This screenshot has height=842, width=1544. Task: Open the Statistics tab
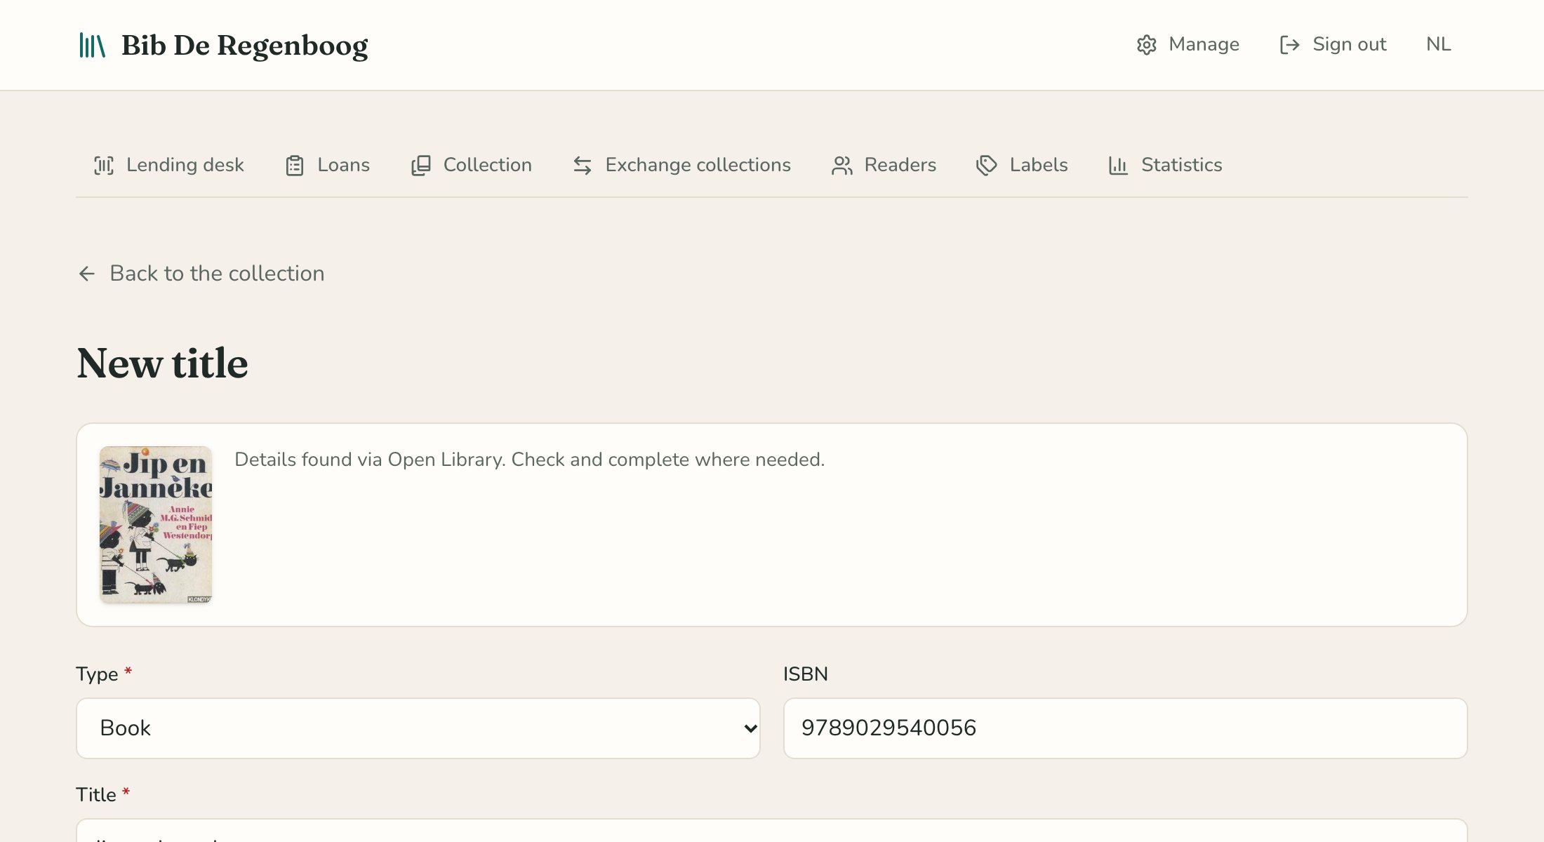click(1165, 165)
